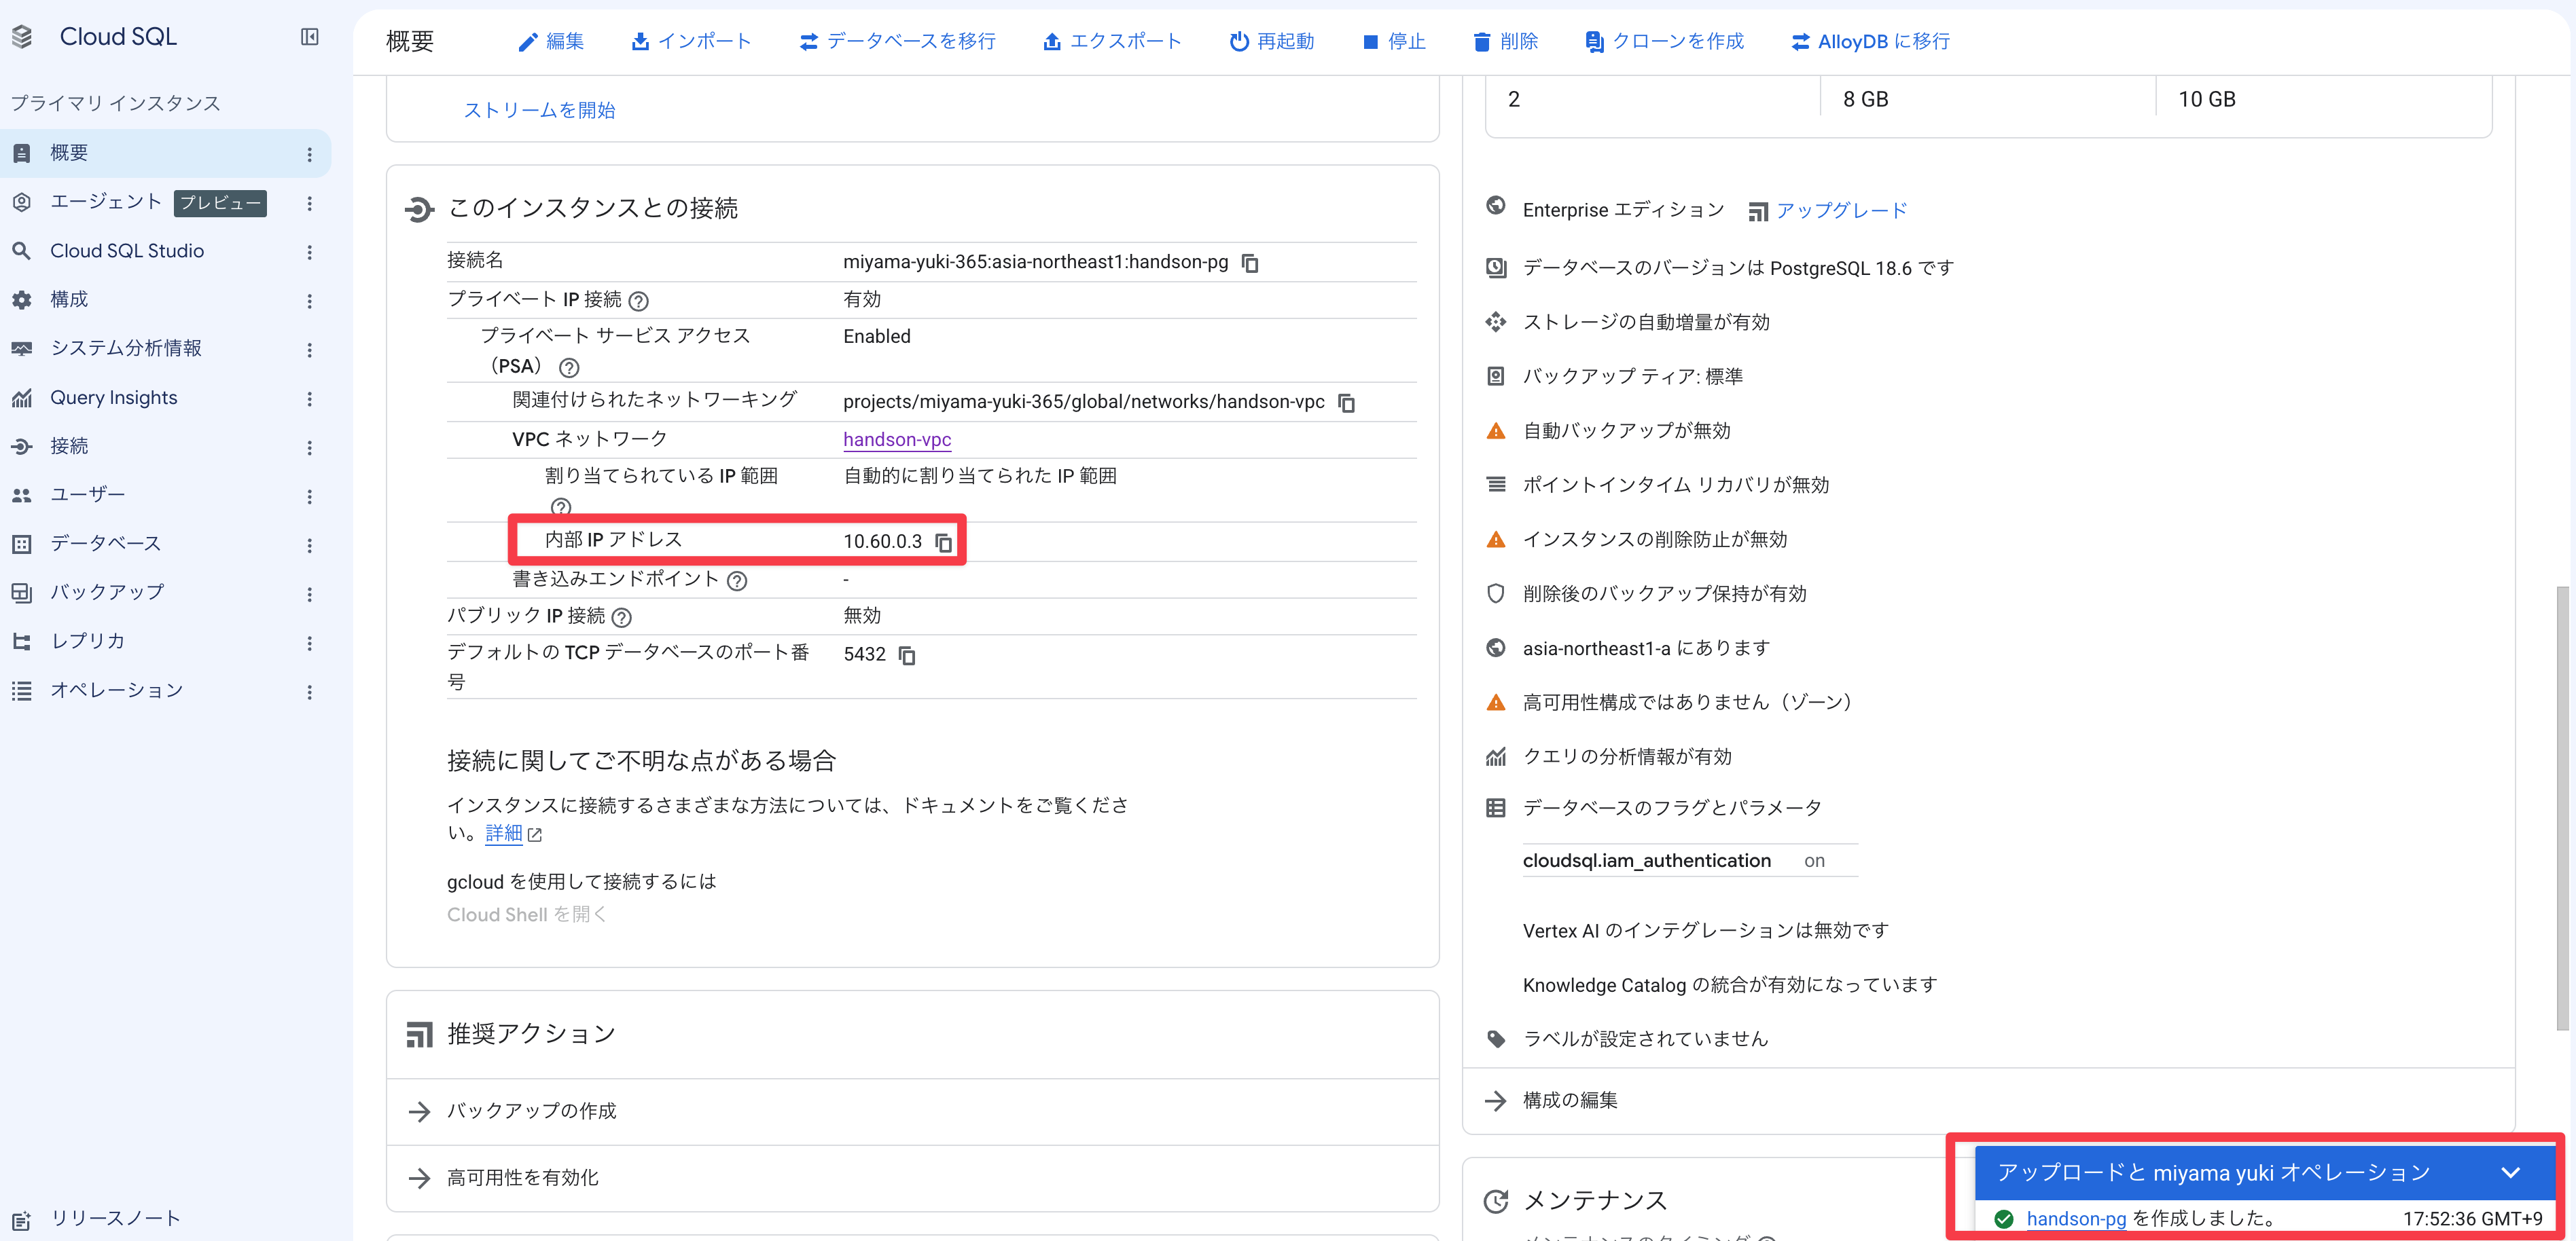The height and width of the screenshot is (1241, 2576).
Task: Copy the default TCP port 5432
Action: coord(906,656)
